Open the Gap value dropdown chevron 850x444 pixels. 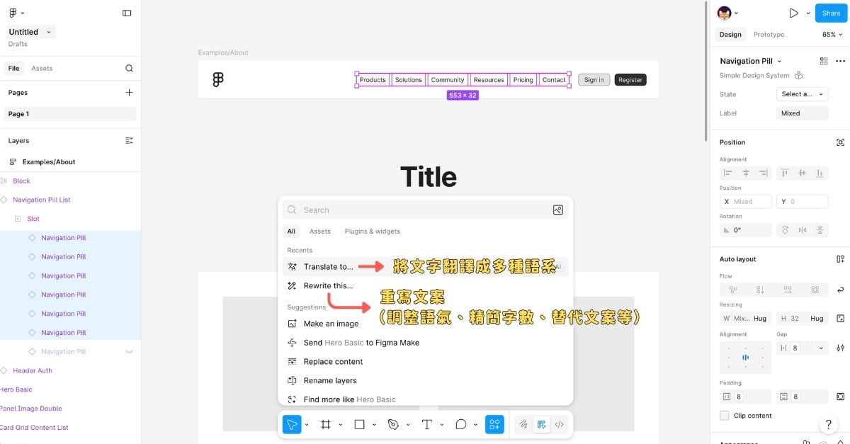click(x=821, y=348)
